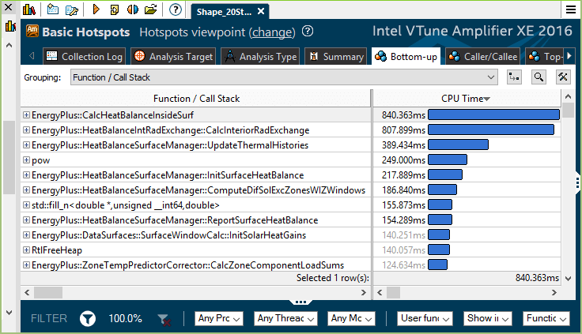Select the Bottom-up tab
This screenshot has width=582, height=334.
(406, 56)
